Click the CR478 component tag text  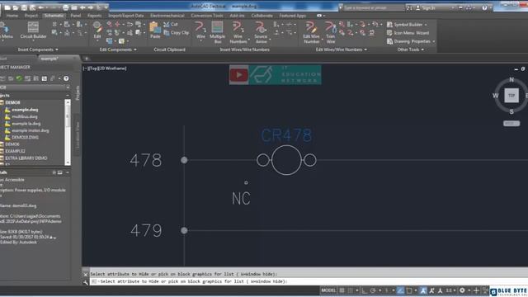(286, 135)
